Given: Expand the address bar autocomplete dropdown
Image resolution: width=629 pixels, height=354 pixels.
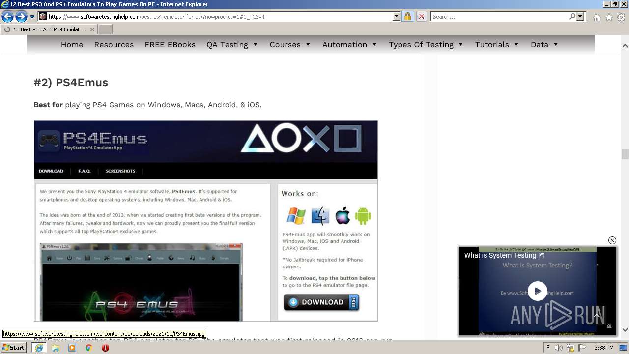Looking at the screenshot, I should 397,16.
